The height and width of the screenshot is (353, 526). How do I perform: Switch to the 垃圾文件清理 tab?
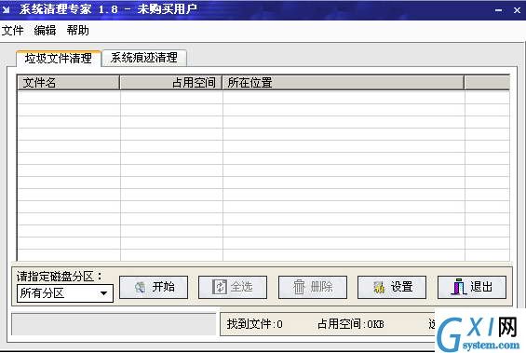click(x=59, y=59)
